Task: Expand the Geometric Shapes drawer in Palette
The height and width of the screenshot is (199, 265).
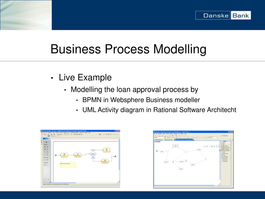Action: (225, 147)
